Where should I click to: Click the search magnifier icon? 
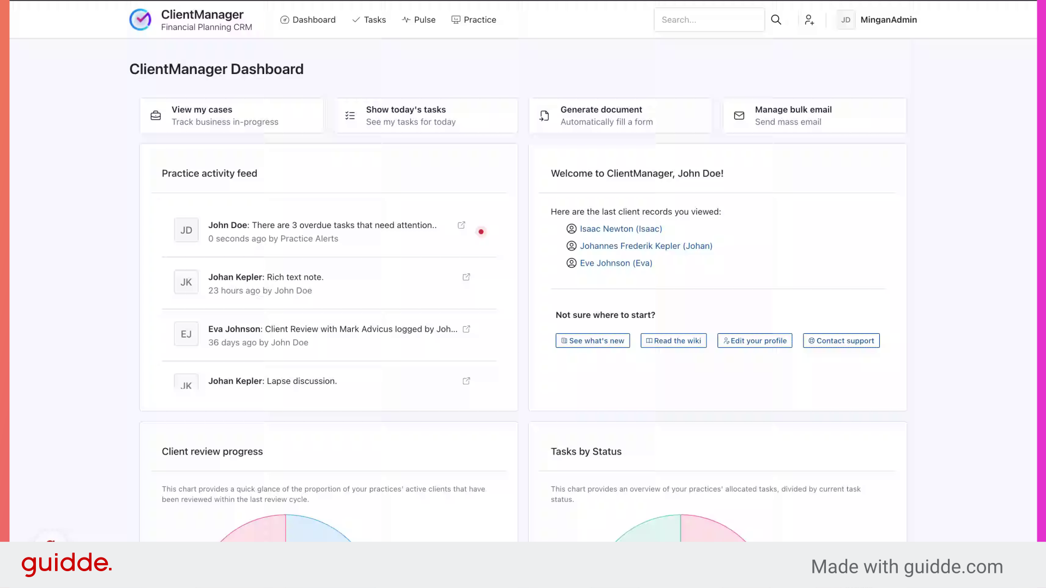tap(776, 20)
